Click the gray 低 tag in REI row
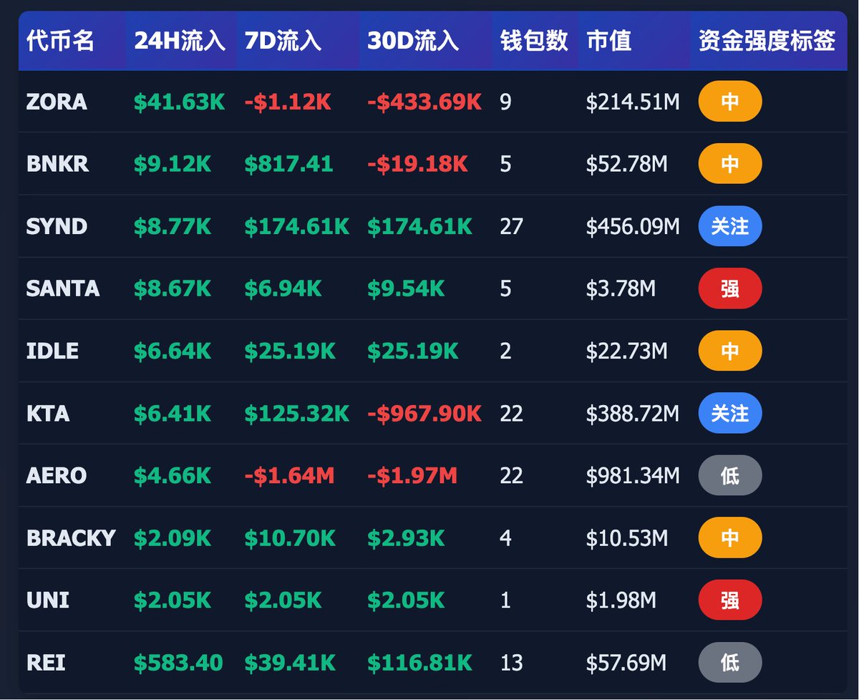This screenshot has height=700, width=859. point(730,662)
